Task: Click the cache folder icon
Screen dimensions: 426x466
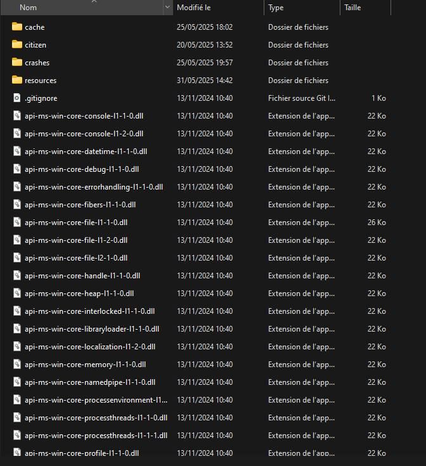Action: 16,27
